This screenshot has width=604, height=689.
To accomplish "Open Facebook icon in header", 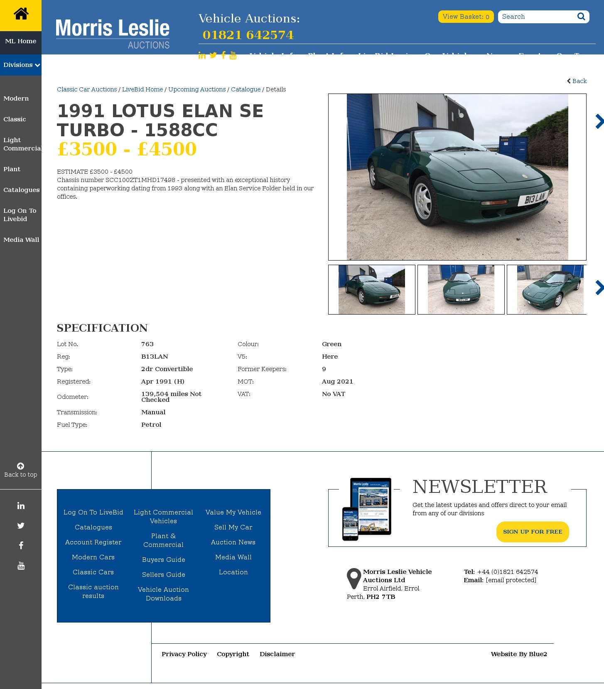I will [223, 55].
